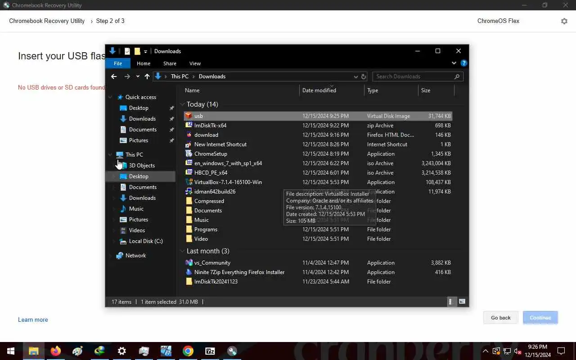Open Windows Settings gear on the taskbar
Viewport: 576px width, 360px height.
(x=122, y=351)
